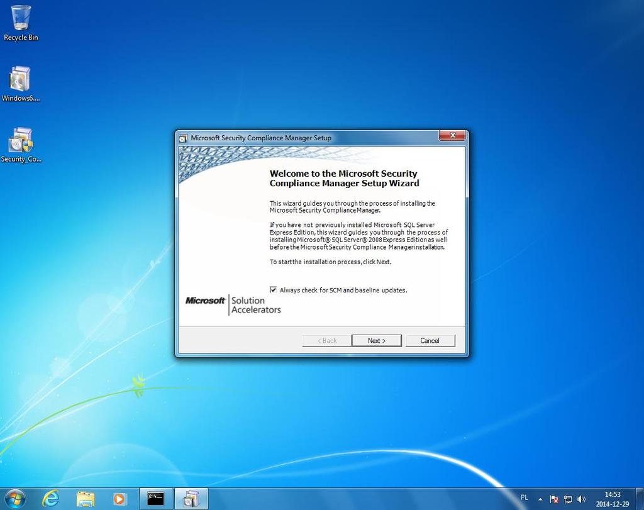Launch Internet Explorer from the taskbar

click(x=50, y=499)
